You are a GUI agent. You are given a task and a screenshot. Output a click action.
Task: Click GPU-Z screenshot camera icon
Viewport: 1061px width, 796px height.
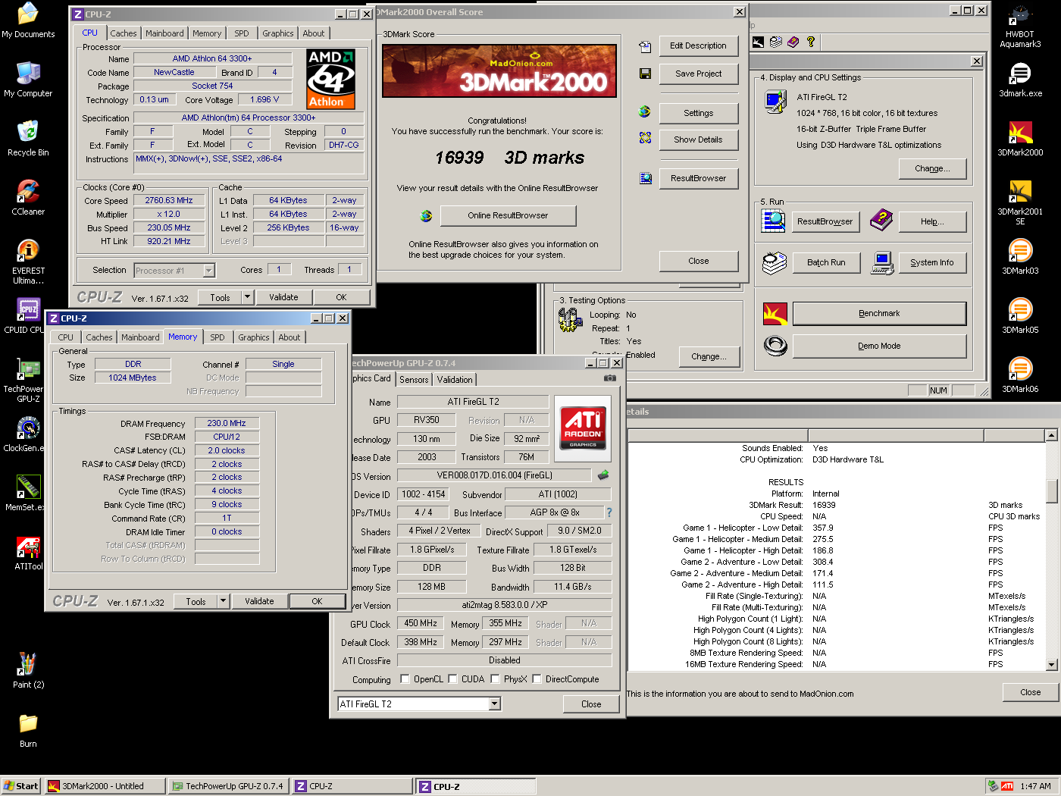coord(609,378)
